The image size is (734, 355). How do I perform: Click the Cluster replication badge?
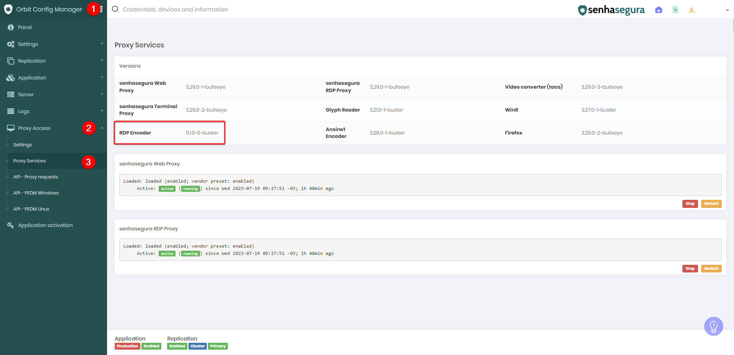[198, 346]
